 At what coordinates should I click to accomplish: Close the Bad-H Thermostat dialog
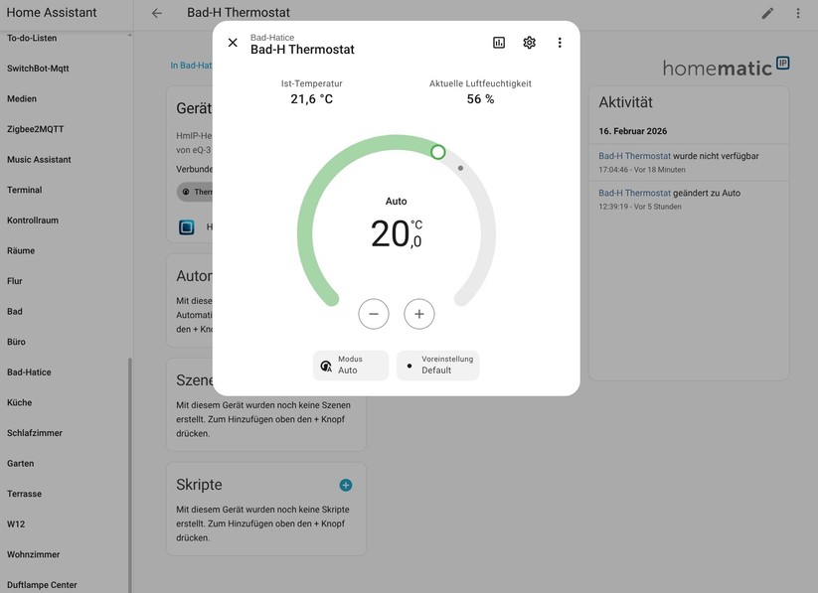click(x=233, y=43)
